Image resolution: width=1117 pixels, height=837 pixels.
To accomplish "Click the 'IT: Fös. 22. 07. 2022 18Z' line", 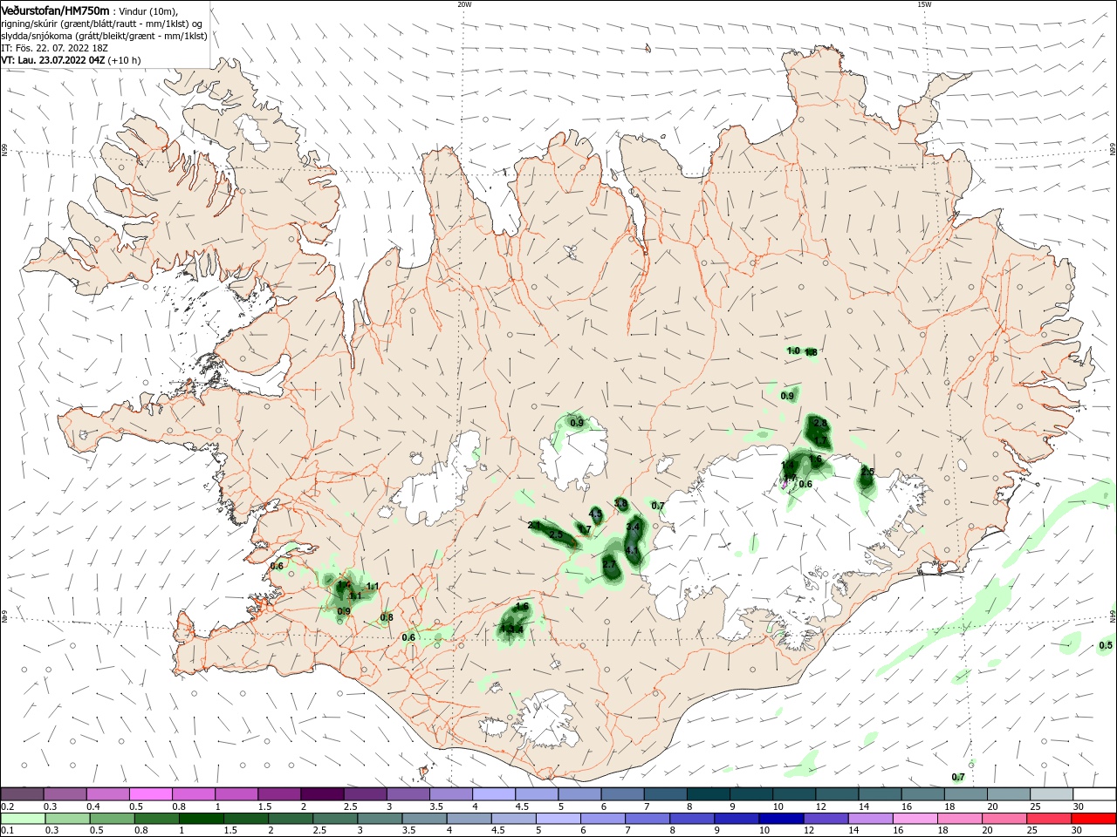I will pyautogui.click(x=55, y=48).
